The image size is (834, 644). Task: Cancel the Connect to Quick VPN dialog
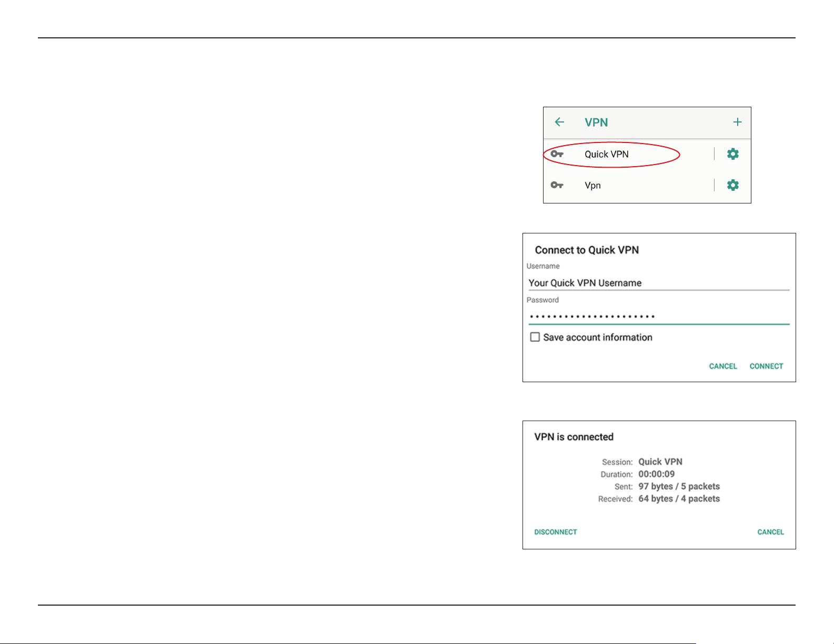pyautogui.click(x=723, y=366)
